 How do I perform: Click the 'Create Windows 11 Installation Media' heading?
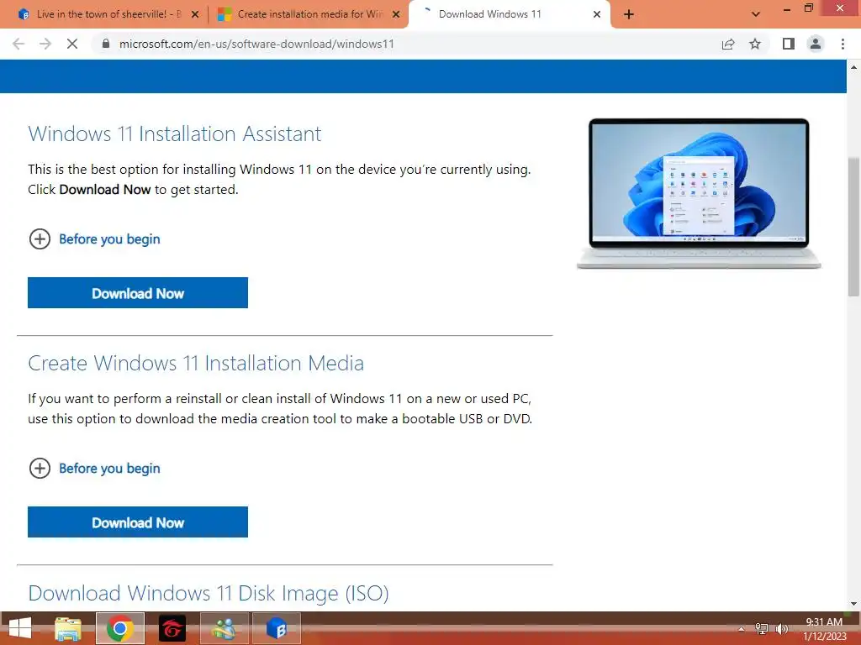click(196, 363)
